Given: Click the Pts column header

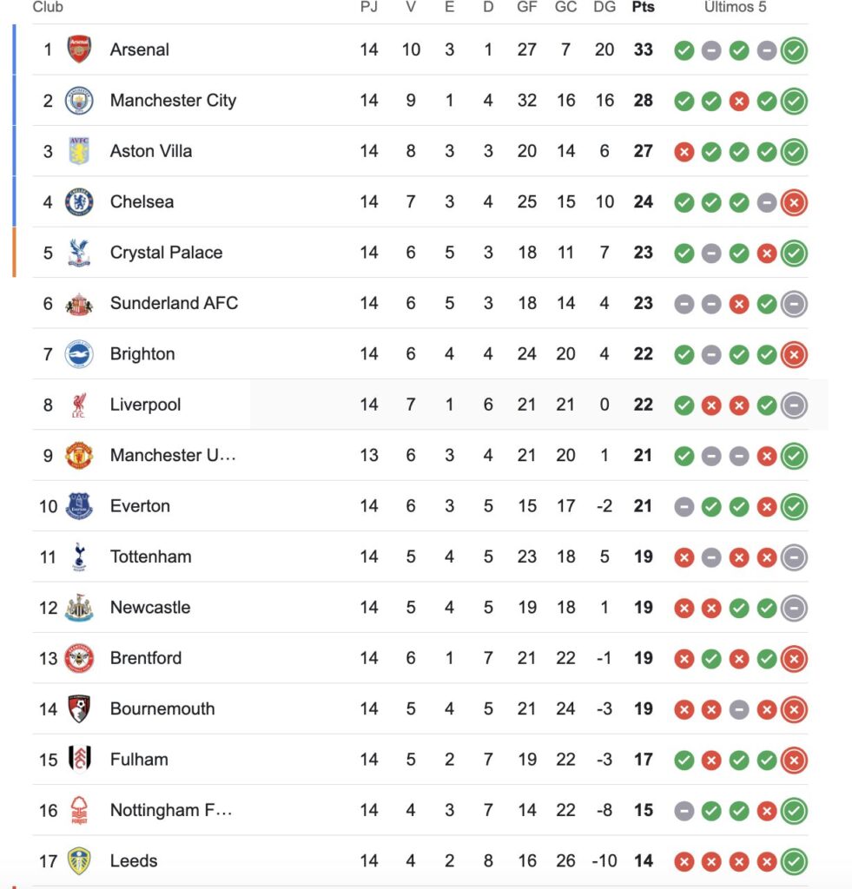Looking at the screenshot, I should pyautogui.click(x=643, y=7).
